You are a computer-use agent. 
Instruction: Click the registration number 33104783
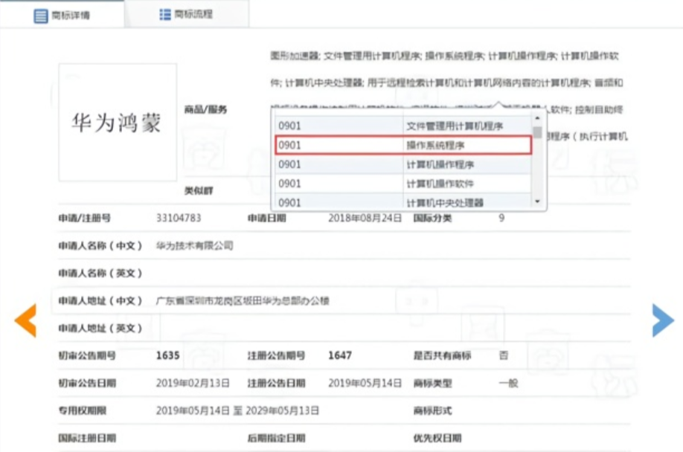tap(179, 218)
